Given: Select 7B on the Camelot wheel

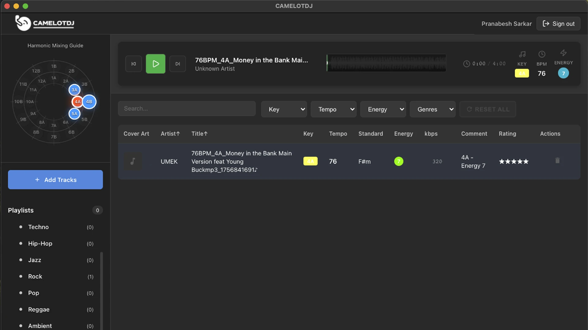Looking at the screenshot, I should click(54, 137).
